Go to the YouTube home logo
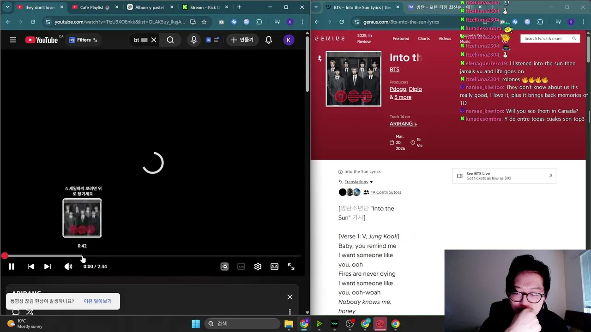Image resolution: width=591 pixels, height=332 pixels. (42, 40)
